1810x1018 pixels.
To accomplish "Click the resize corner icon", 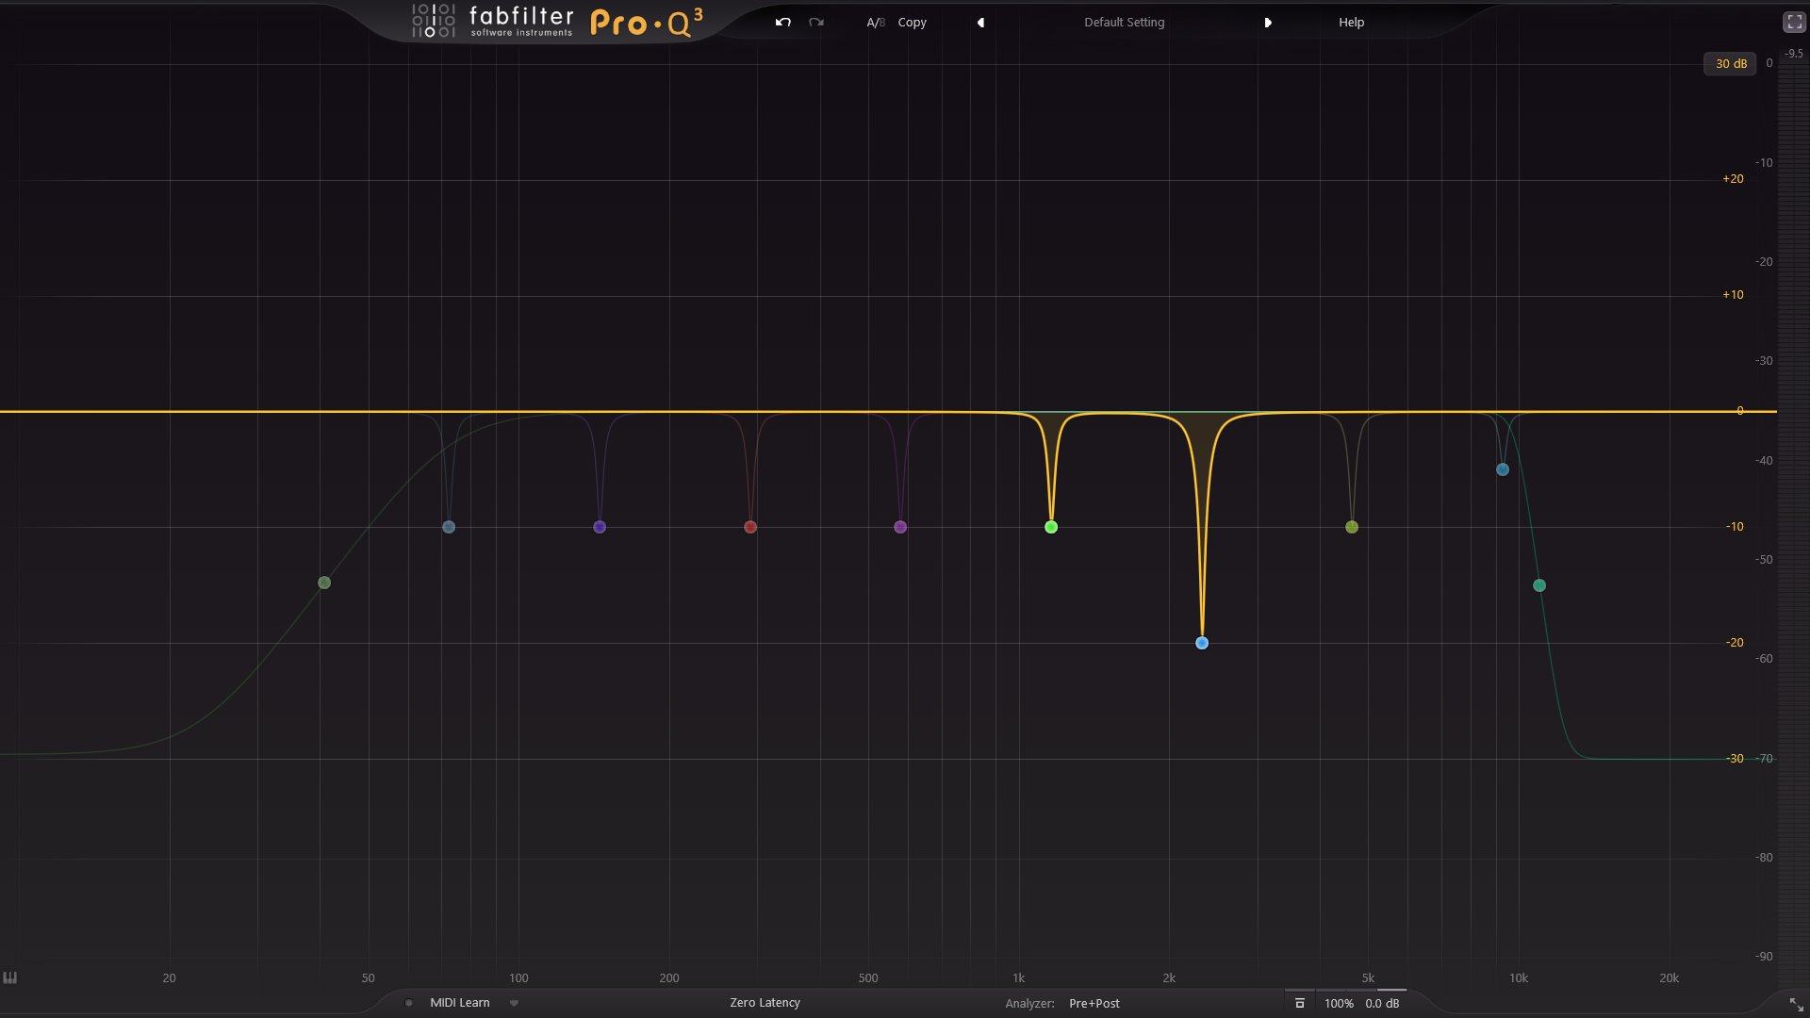I will pos(1796,1005).
